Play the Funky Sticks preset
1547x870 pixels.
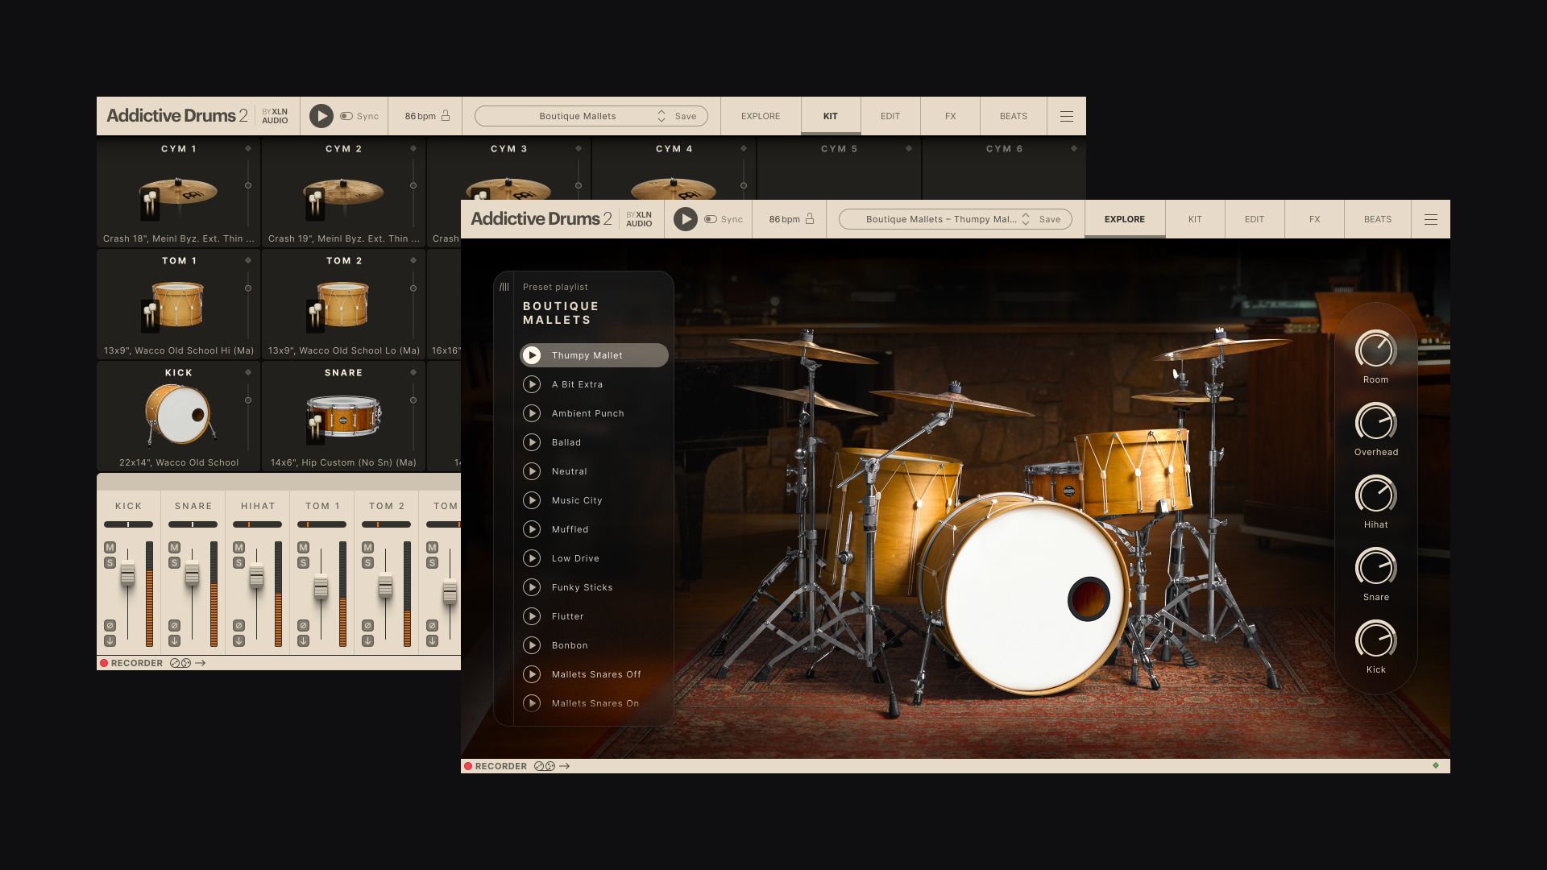point(532,587)
